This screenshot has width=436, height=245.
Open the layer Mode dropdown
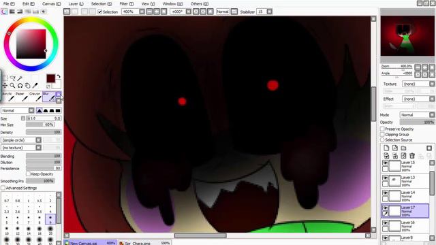418,115
